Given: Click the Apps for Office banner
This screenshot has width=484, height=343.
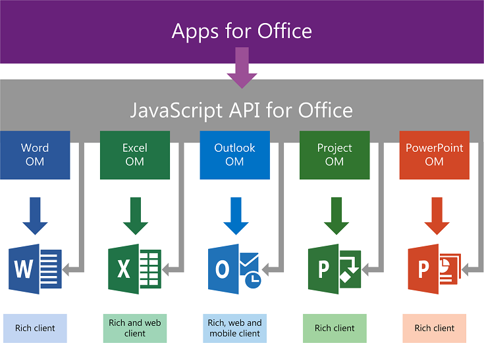Looking at the screenshot, I should pos(242,31).
